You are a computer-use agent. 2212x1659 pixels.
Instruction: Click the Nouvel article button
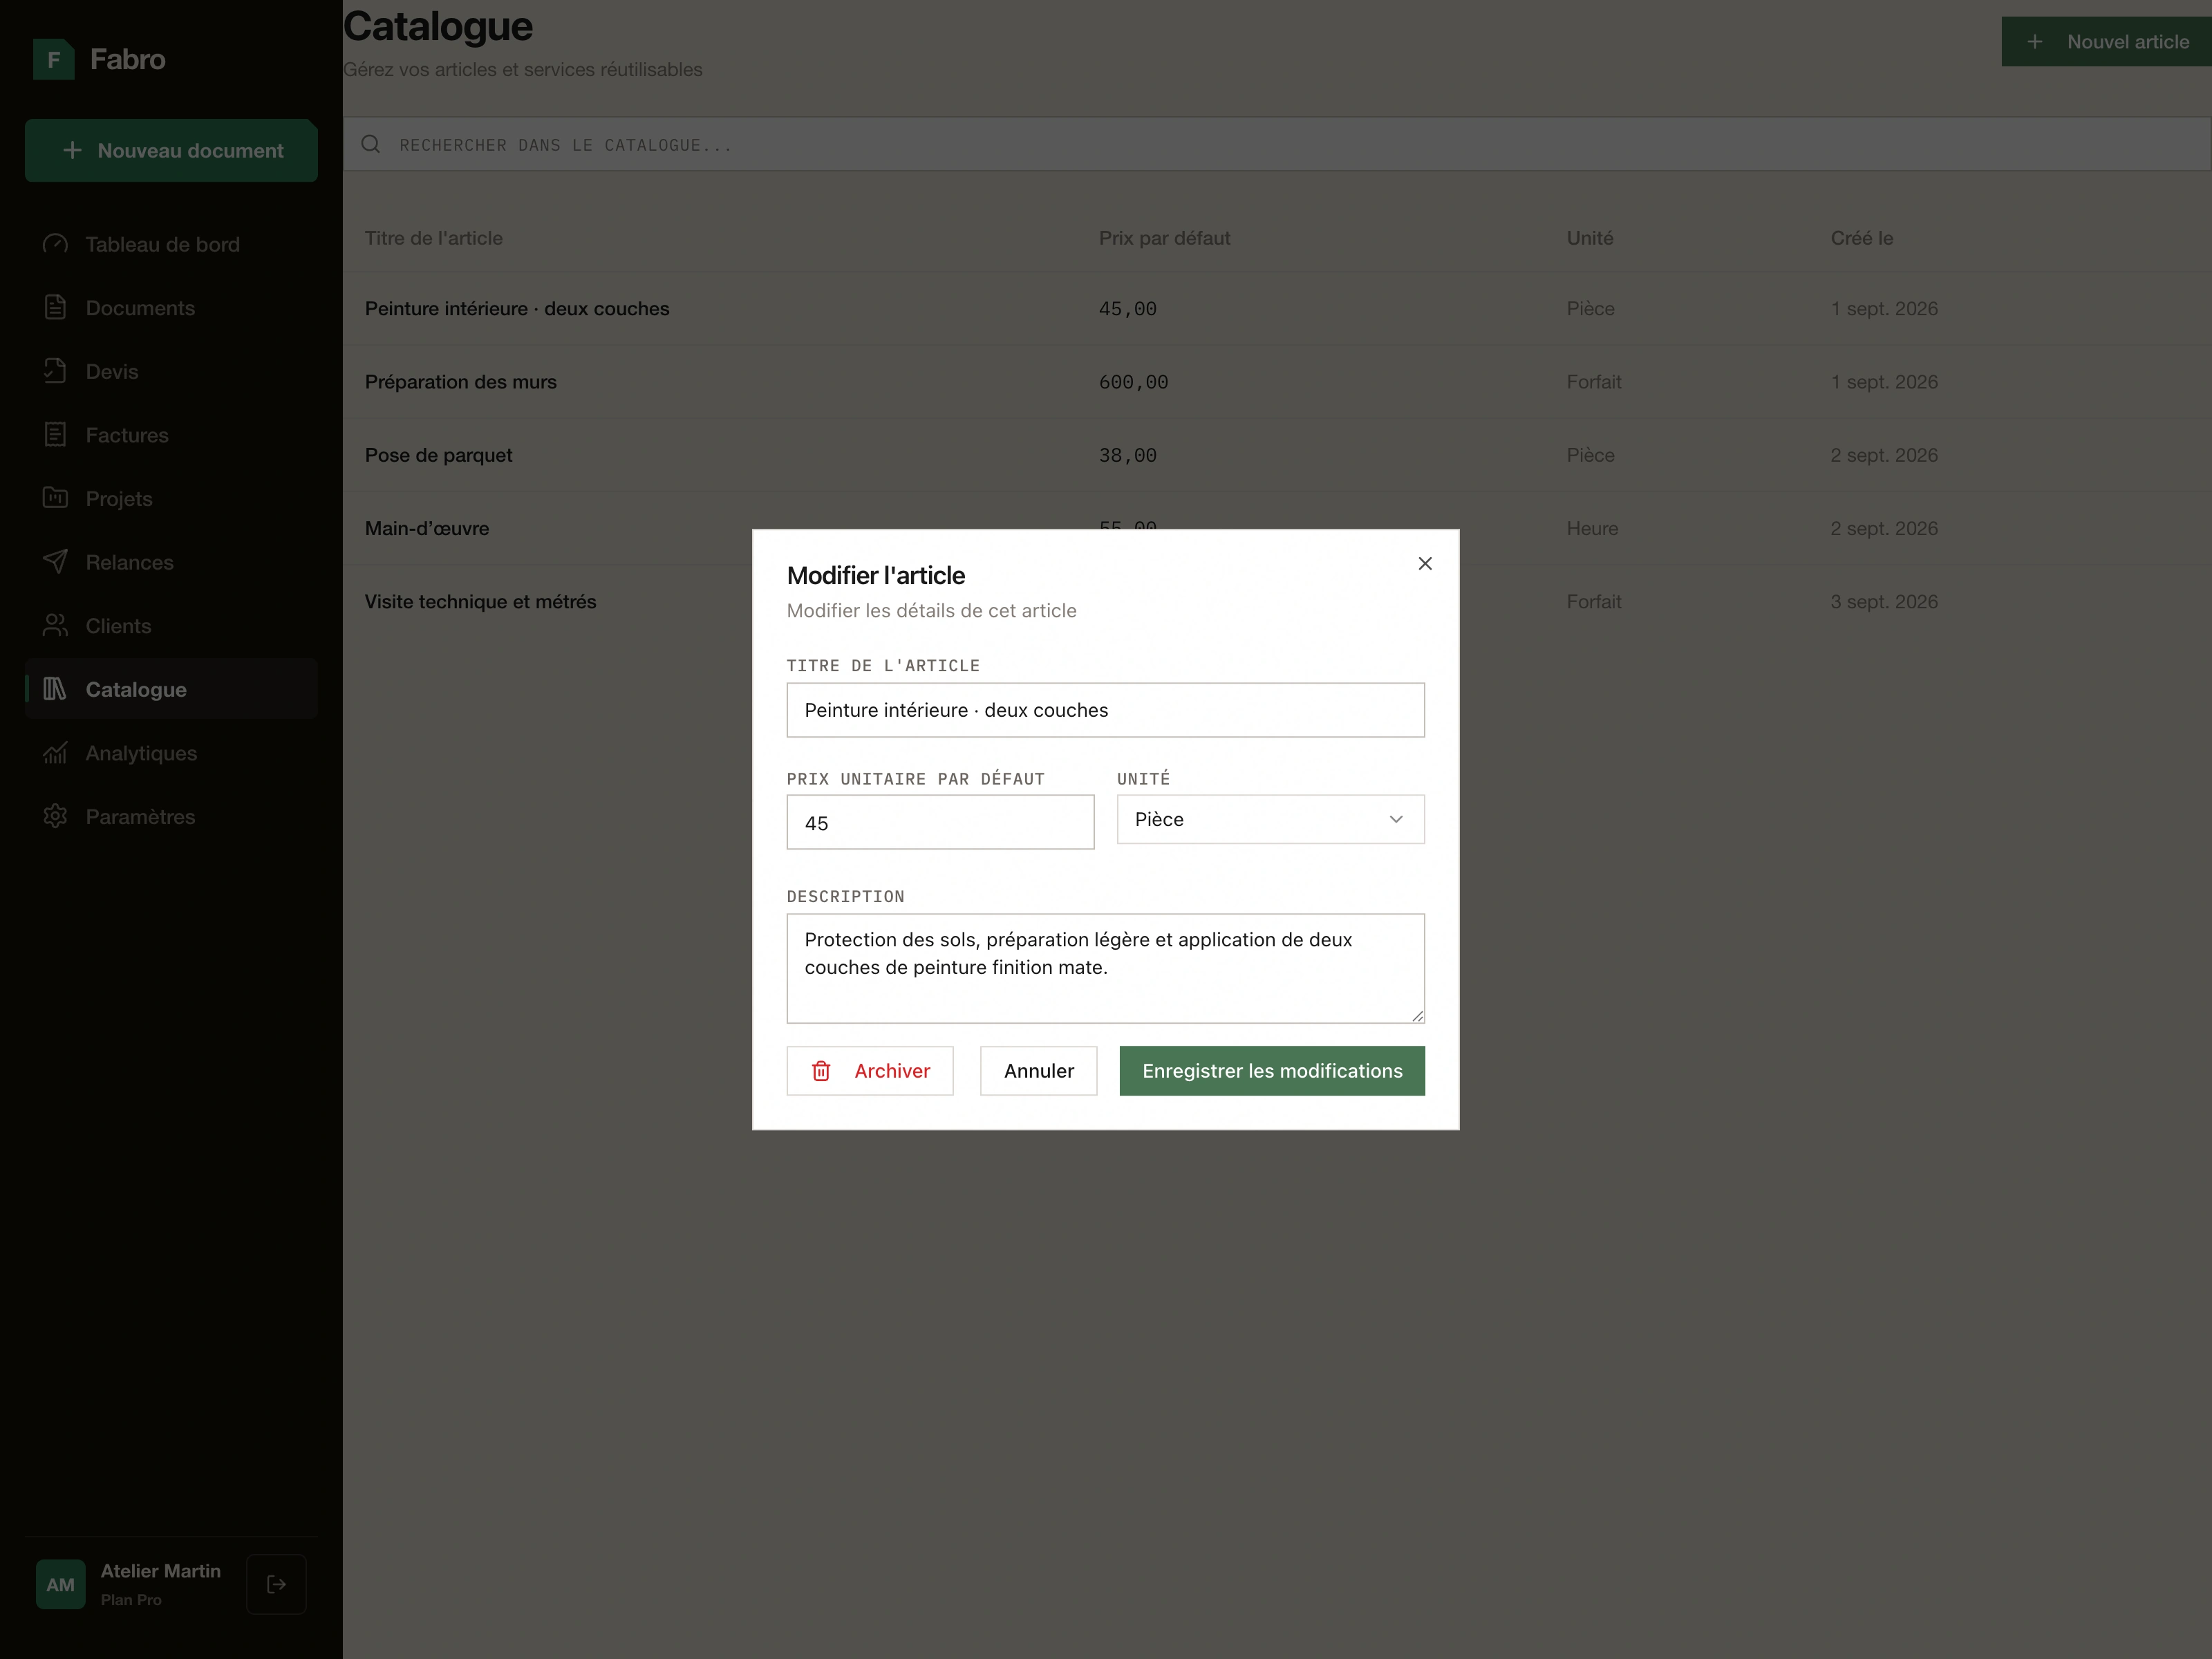[x=2106, y=42]
